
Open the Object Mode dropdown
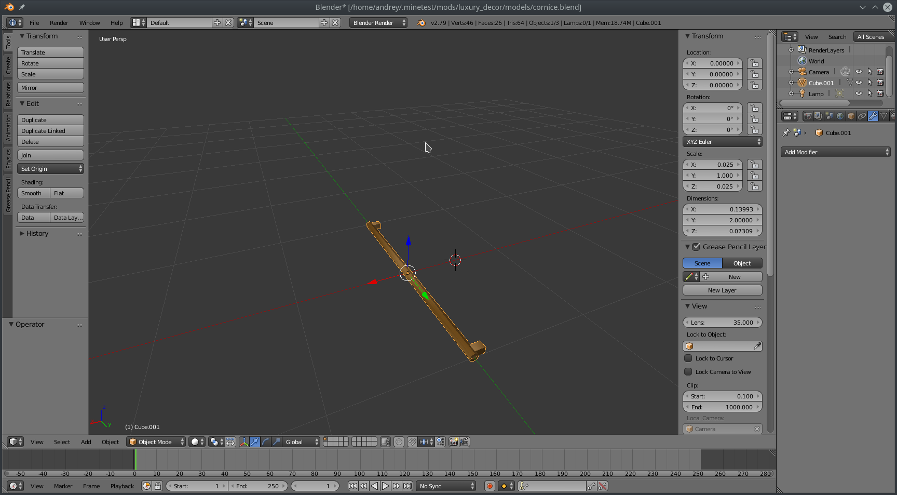tap(156, 442)
